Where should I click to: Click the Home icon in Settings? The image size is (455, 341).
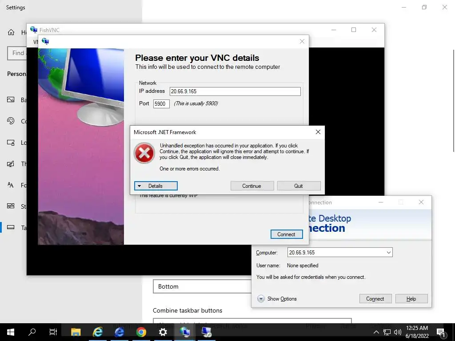coord(11,32)
